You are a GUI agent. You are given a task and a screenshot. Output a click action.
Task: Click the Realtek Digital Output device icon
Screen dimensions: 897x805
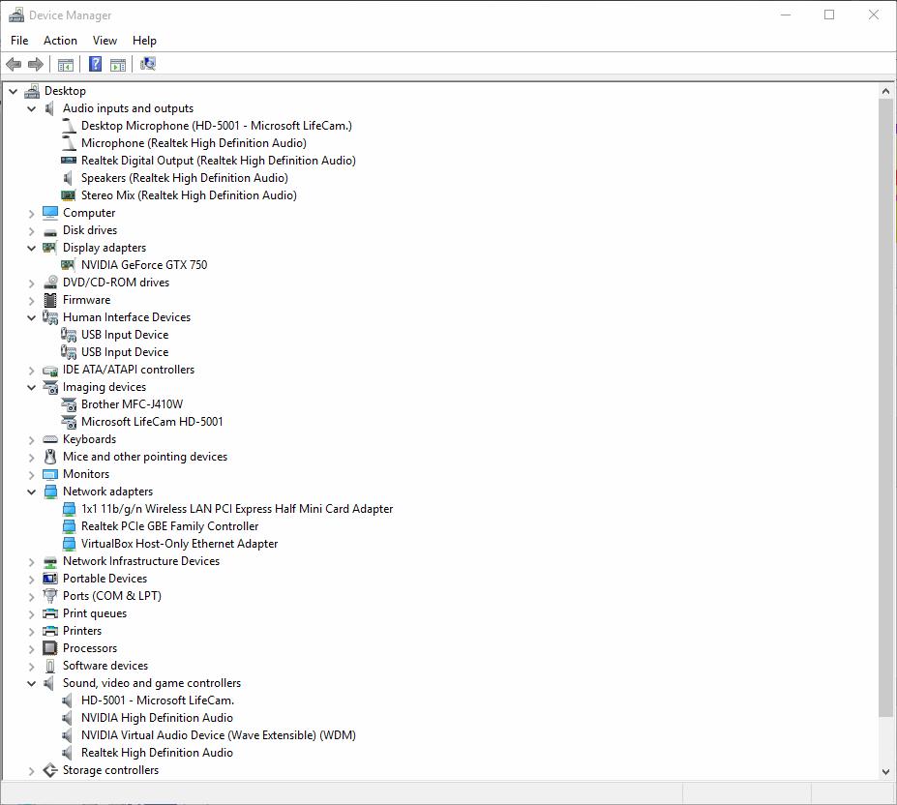pos(68,161)
